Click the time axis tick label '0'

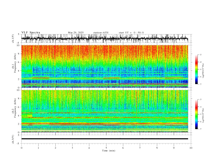(21, 148)
